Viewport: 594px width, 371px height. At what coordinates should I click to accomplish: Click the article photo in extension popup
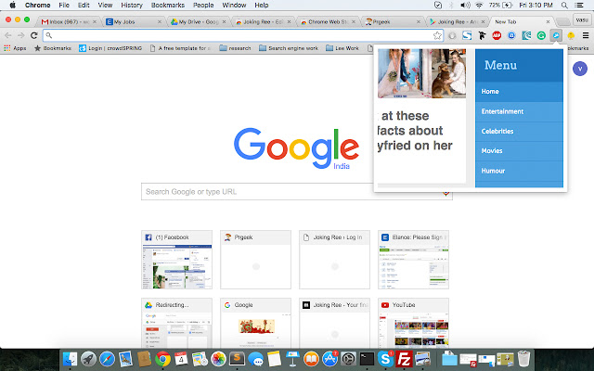[x=421, y=73]
